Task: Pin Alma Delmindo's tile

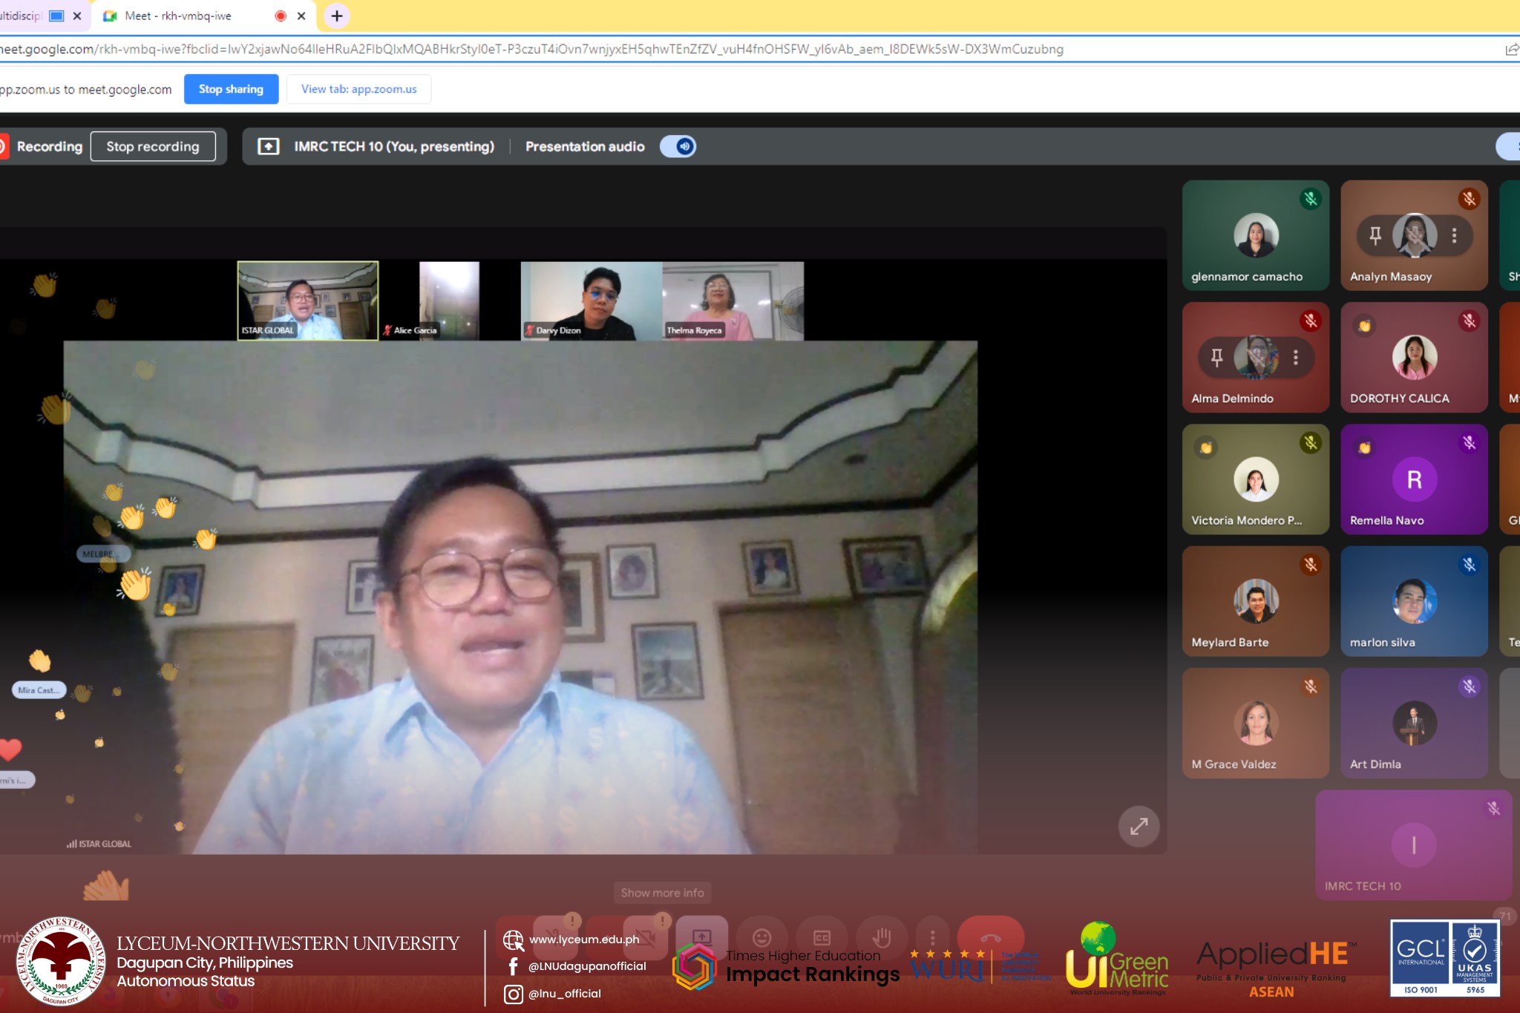Action: [x=1217, y=358]
